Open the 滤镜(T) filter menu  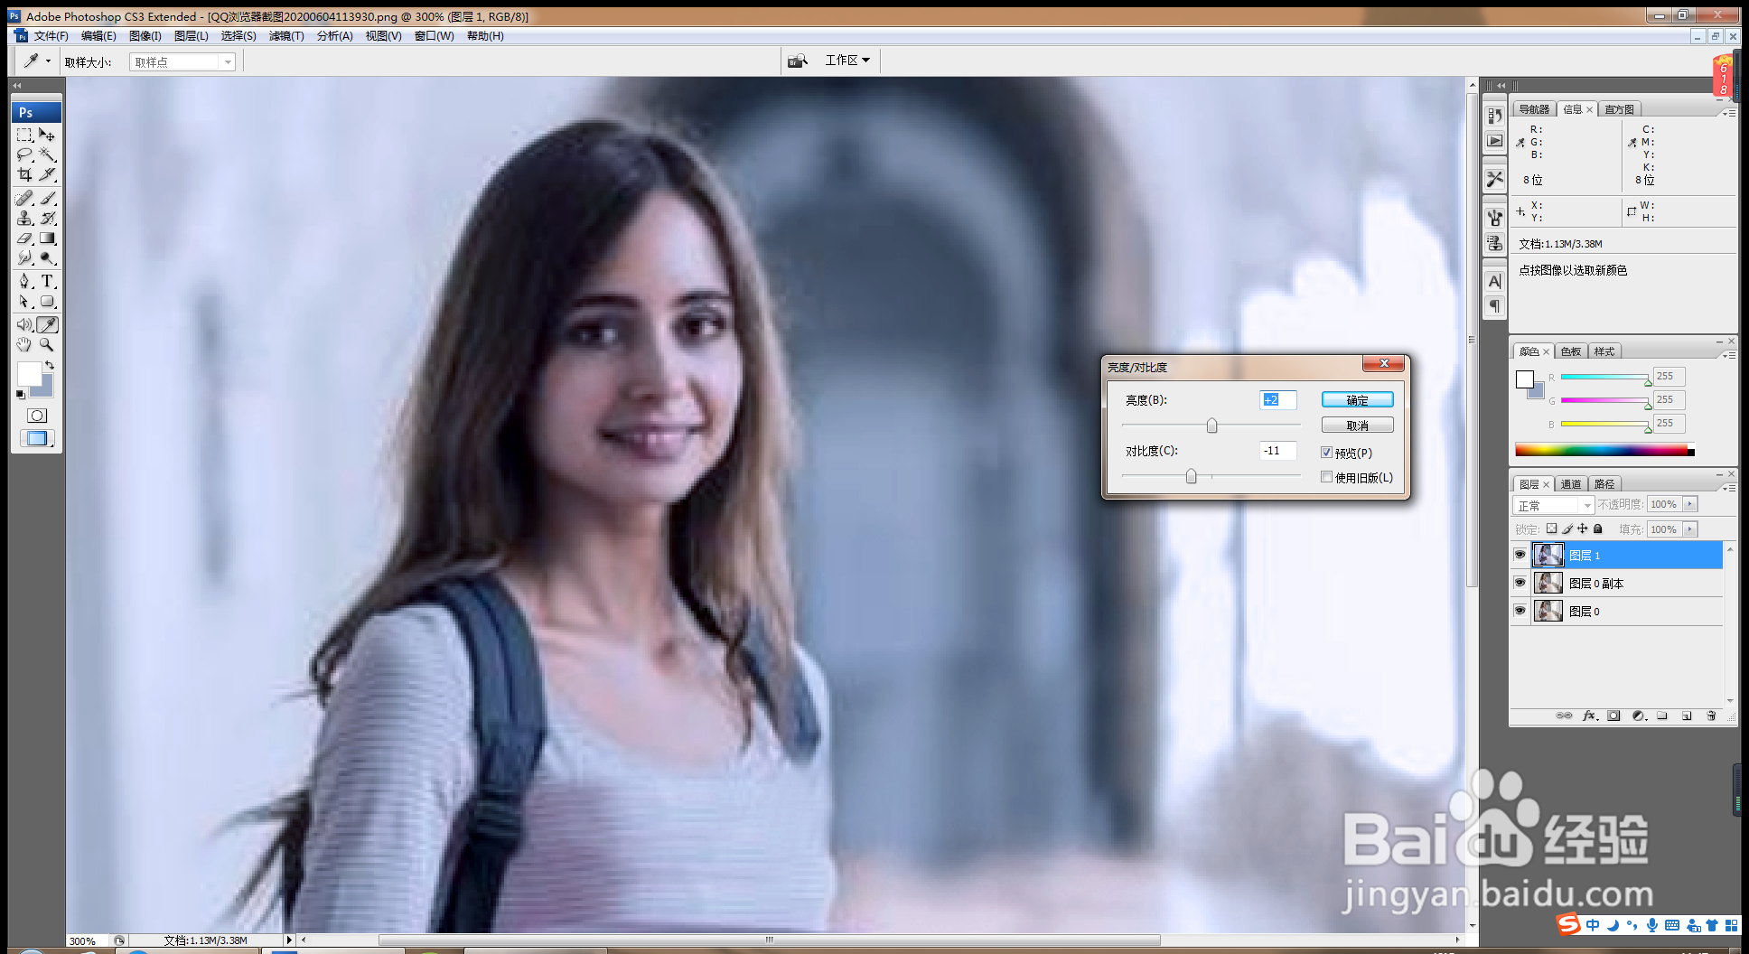286,36
